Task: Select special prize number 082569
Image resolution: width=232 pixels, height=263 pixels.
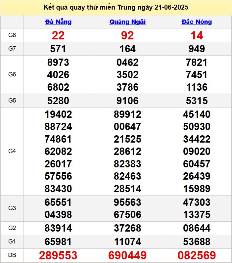Action: point(197,255)
